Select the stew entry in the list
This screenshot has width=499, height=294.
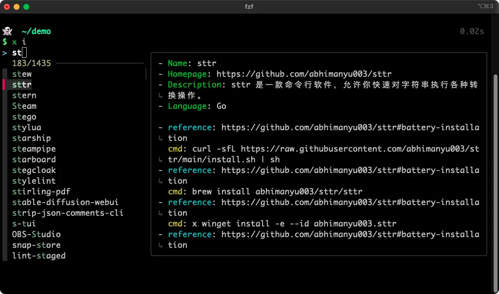pos(22,74)
